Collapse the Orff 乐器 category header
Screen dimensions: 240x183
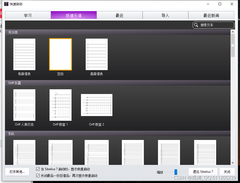118,83
